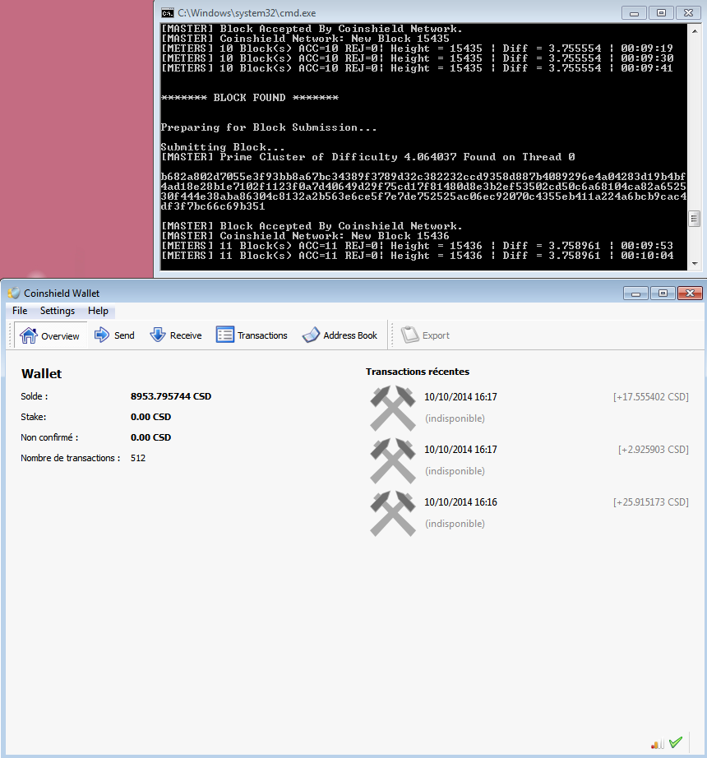The image size is (707, 758).
Task: Click mining icon for +25.915173 CSD transaction
Action: [393, 513]
